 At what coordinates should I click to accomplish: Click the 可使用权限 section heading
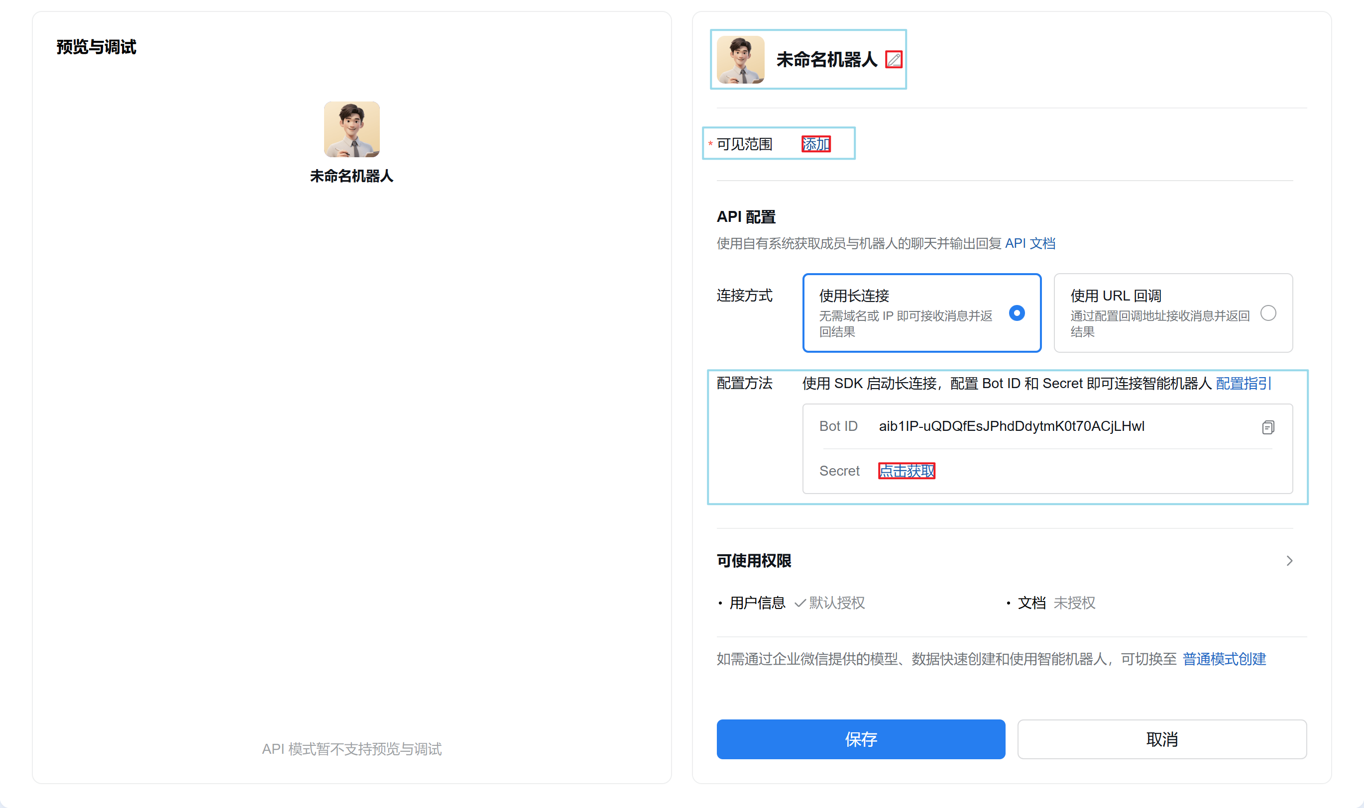click(753, 561)
